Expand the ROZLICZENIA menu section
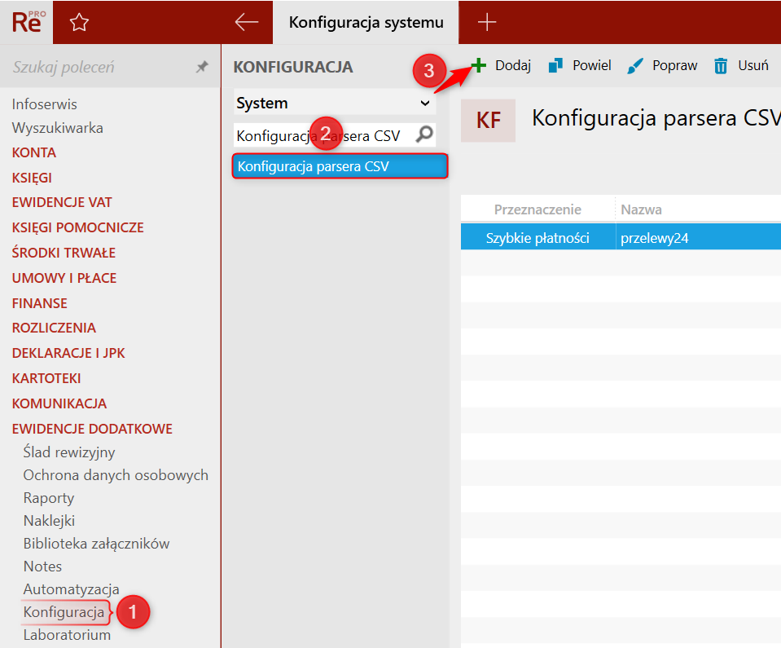The image size is (781, 648). tap(54, 328)
